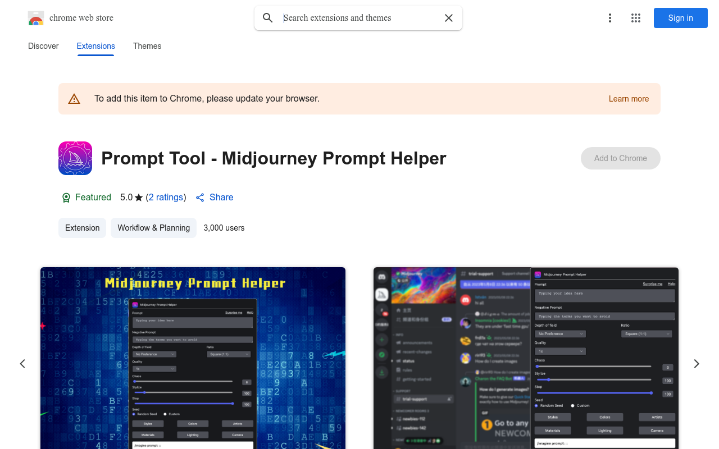Select Random Seed radio in second screenshot

coord(536,405)
